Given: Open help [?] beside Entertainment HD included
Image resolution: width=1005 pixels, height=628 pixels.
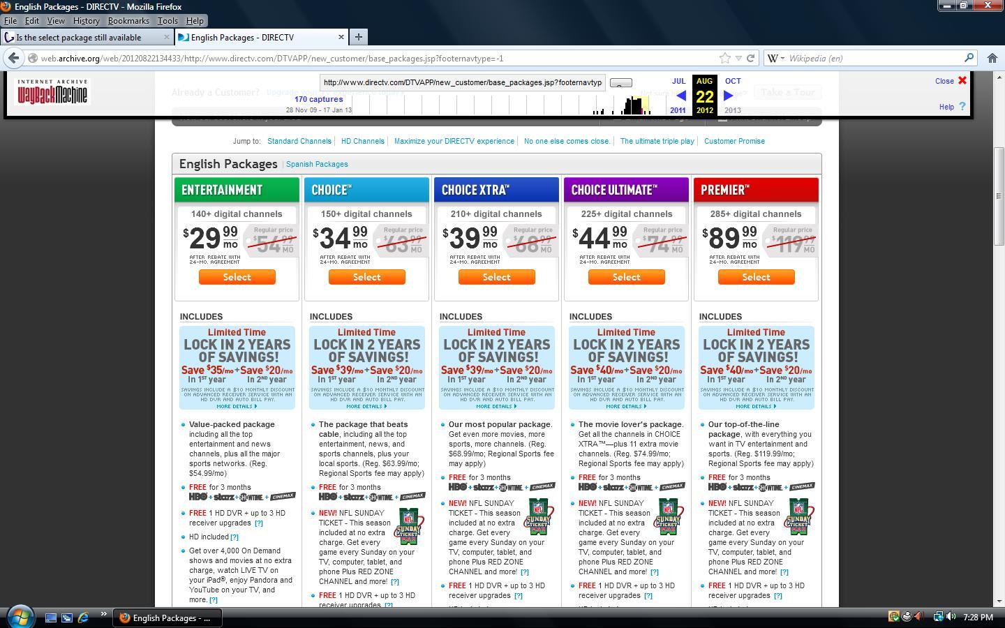Looking at the screenshot, I should [x=234, y=537].
